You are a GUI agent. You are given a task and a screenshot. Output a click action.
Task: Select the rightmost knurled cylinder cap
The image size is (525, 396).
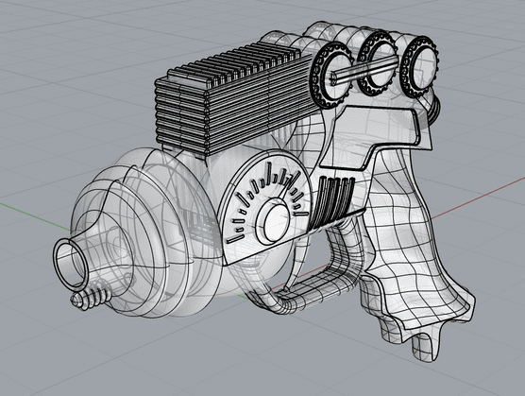pos(420,68)
